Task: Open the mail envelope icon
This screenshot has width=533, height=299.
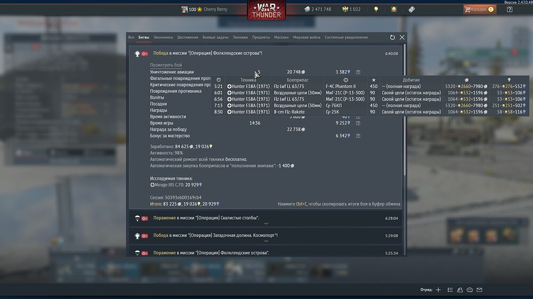Action: point(479,290)
